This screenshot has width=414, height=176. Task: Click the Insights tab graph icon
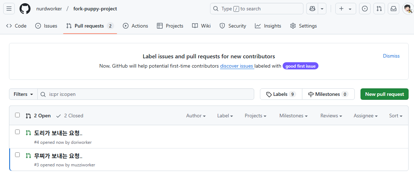[x=258, y=26]
